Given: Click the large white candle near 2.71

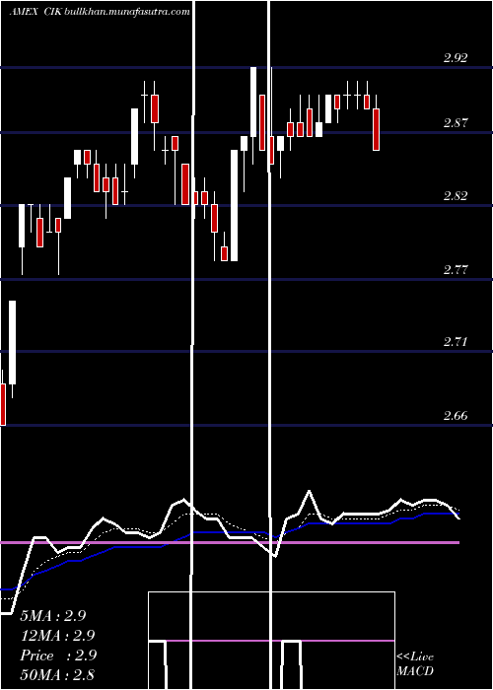Looking at the screenshot, I should 12,342.
